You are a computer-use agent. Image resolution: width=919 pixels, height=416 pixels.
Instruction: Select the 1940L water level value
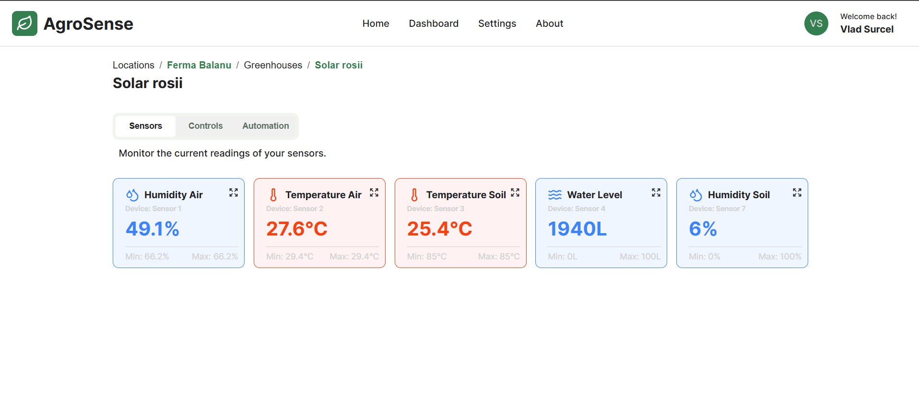coord(577,229)
